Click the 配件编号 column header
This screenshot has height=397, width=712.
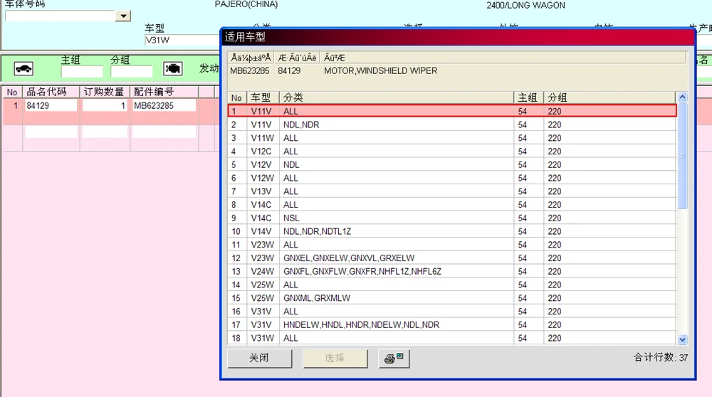tap(164, 92)
